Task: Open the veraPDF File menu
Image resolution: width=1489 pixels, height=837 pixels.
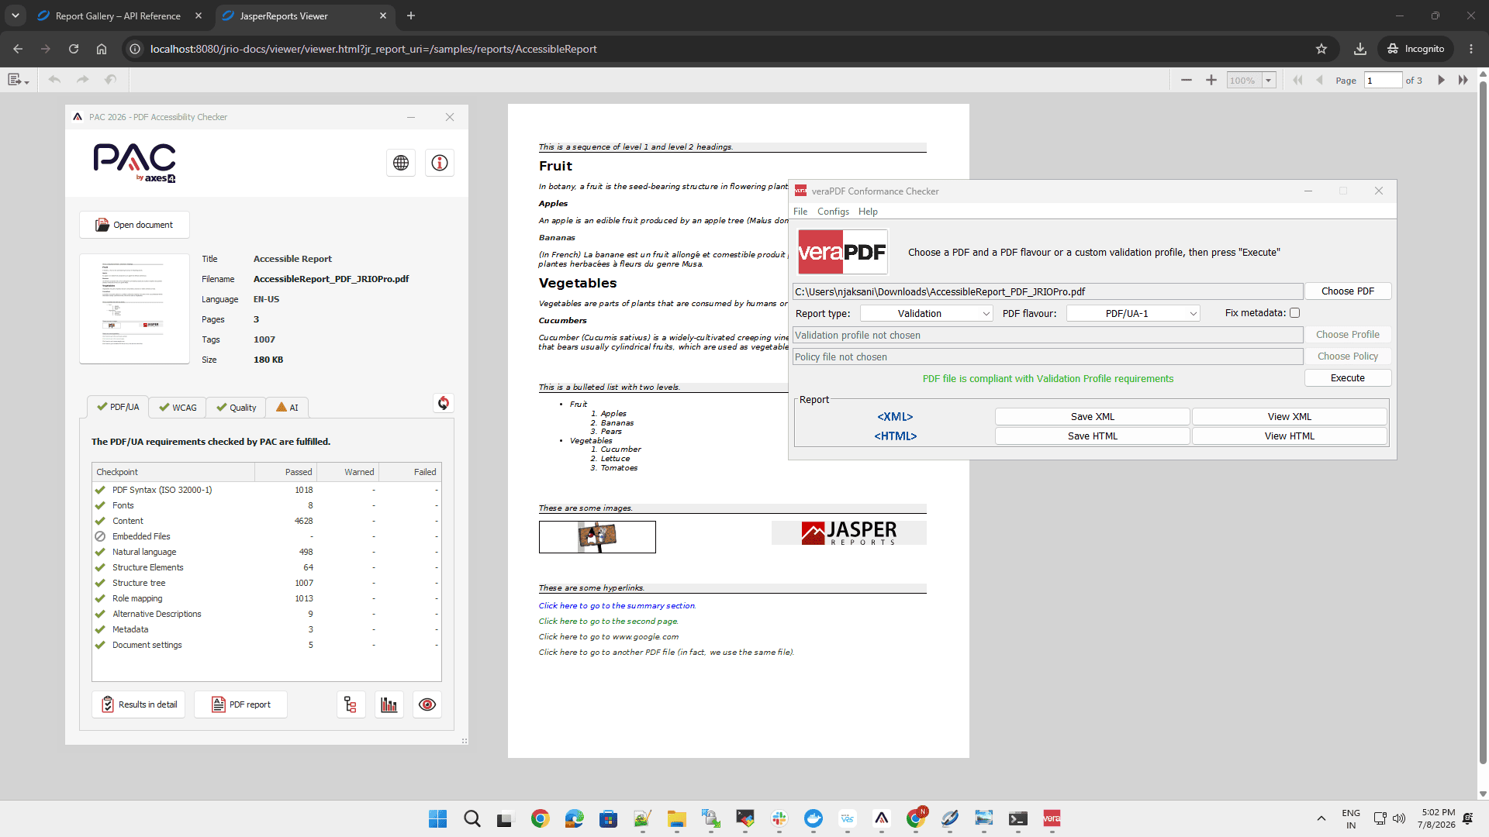Action: 800,212
